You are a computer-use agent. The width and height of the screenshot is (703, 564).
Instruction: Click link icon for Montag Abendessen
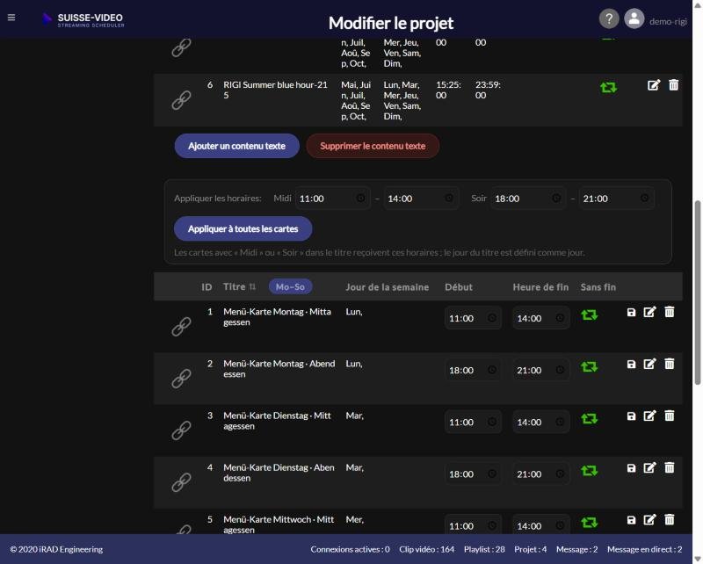click(x=181, y=379)
